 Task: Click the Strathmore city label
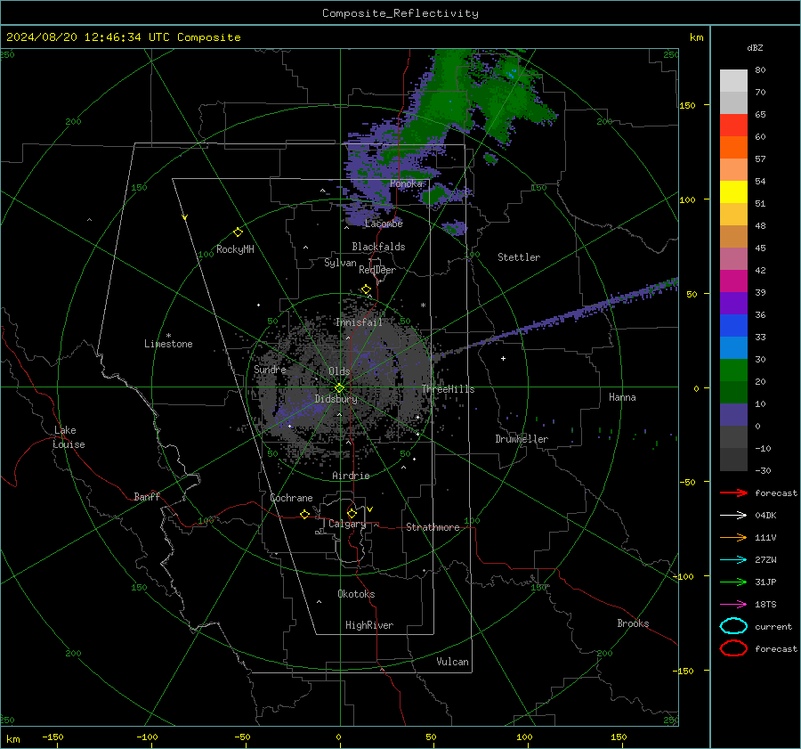433,527
